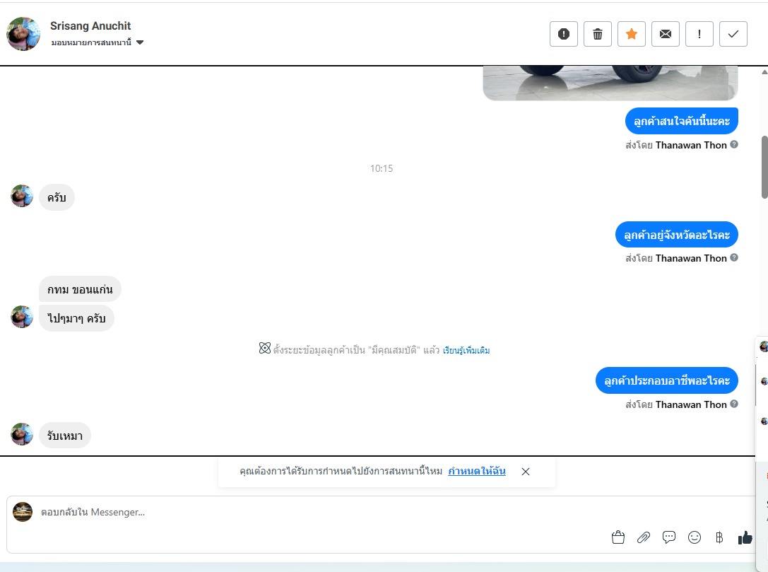768x572 pixels.
Task: Click the เรียนรู้เพิ่มเติม learn more link
Action: [466, 351]
